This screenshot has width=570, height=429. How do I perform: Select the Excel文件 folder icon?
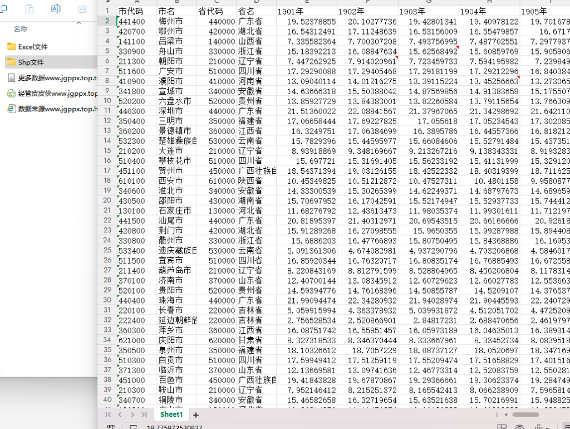click(x=12, y=47)
